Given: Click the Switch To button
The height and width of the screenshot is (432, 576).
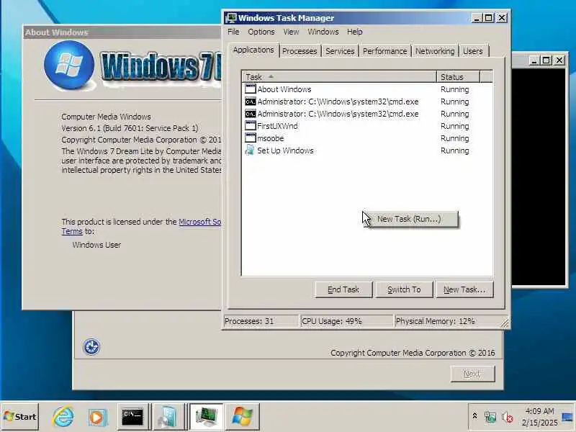Looking at the screenshot, I should pos(404,289).
